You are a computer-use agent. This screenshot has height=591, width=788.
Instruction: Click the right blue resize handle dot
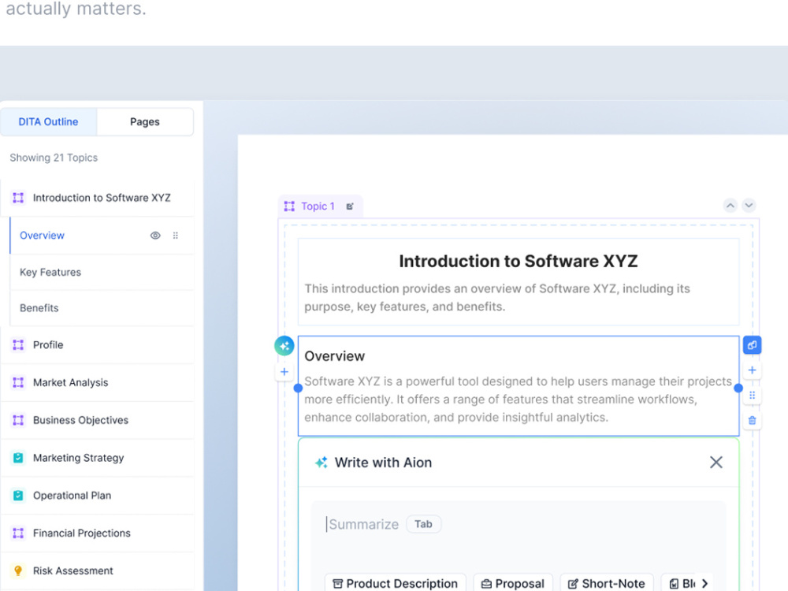tap(738, 388)
